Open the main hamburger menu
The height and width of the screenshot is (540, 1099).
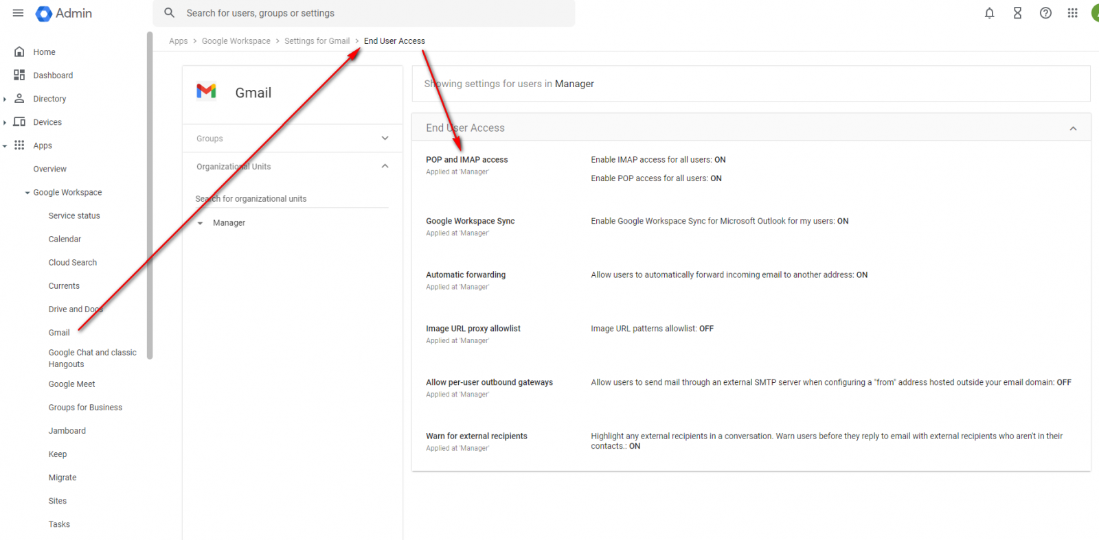pyautogui.click(x=19, y=13)
